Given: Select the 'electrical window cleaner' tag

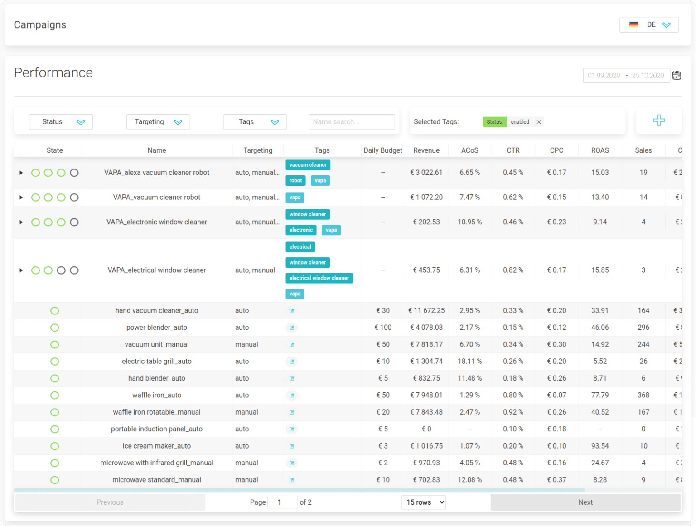Looking at the screenshot, I should click(x=319, y=278).
